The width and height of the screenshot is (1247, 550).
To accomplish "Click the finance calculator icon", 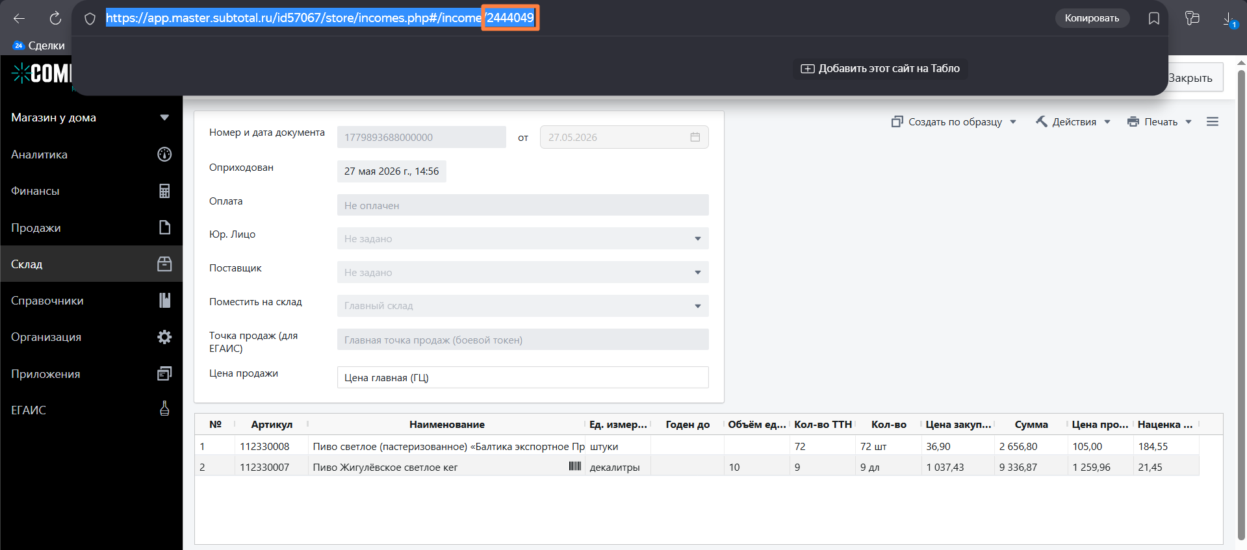I will [x=164, y=191].
